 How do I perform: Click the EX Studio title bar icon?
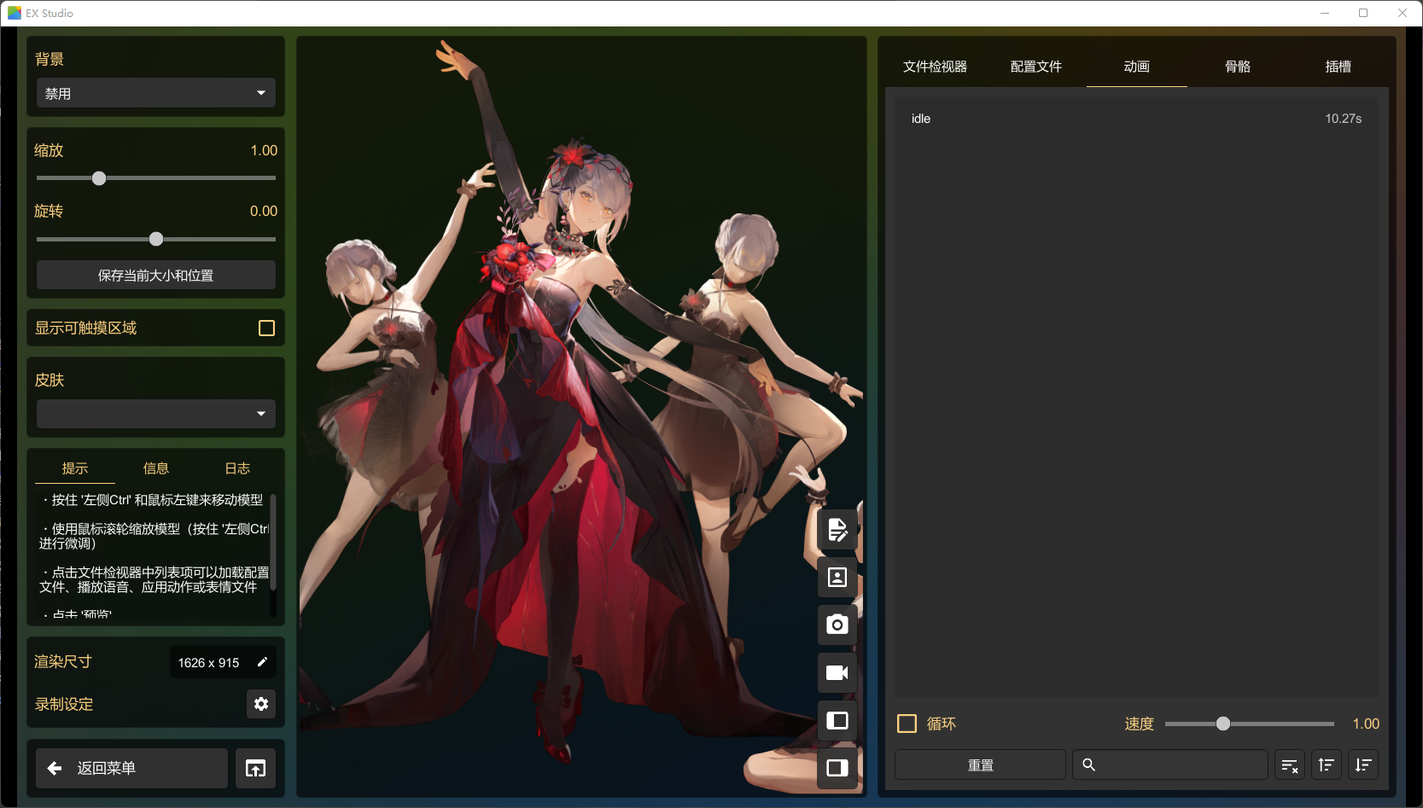click(x=15, y=13)
